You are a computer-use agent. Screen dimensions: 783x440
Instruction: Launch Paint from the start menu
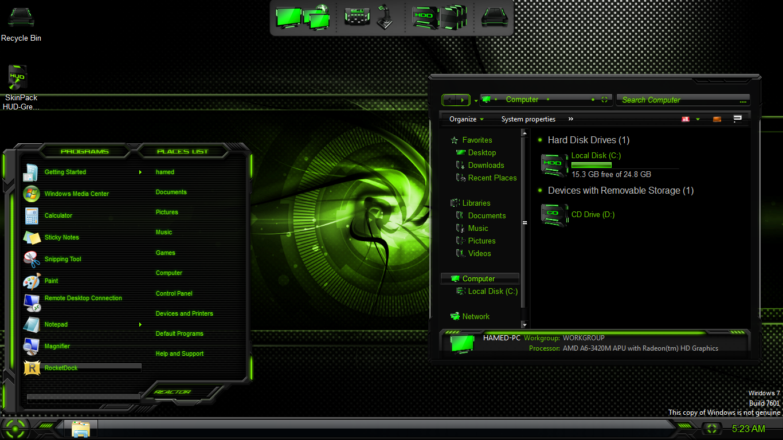tap(51, 281)
